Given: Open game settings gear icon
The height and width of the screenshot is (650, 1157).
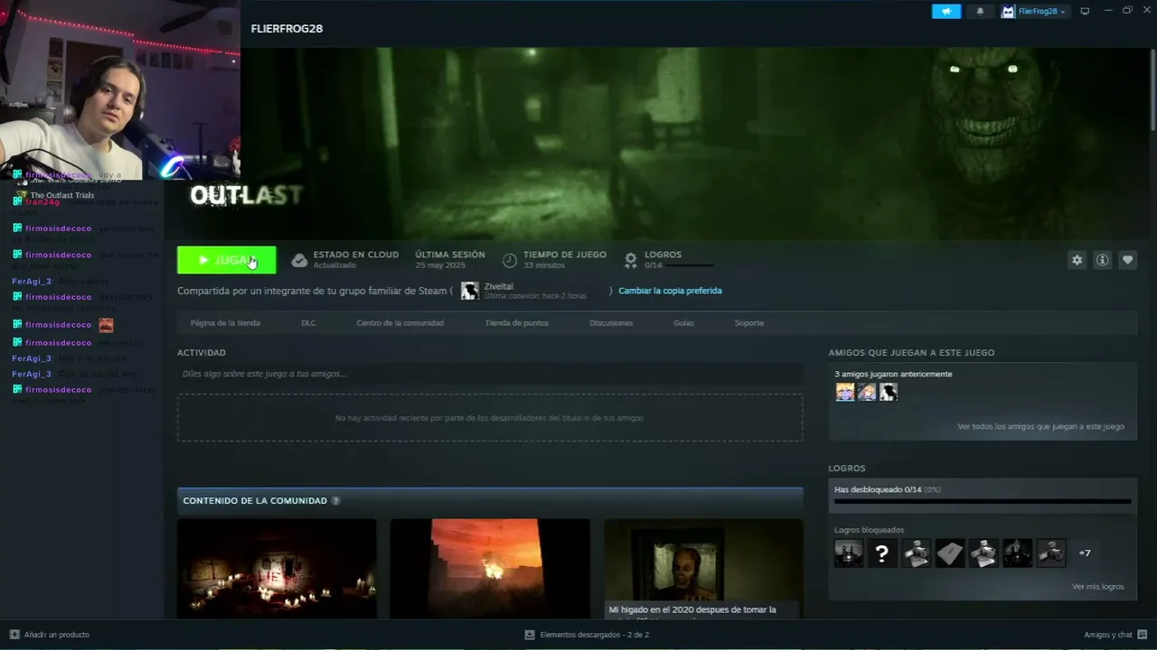Looking at the screenshot, I should pyautogui.click(x=1077, y=260).
